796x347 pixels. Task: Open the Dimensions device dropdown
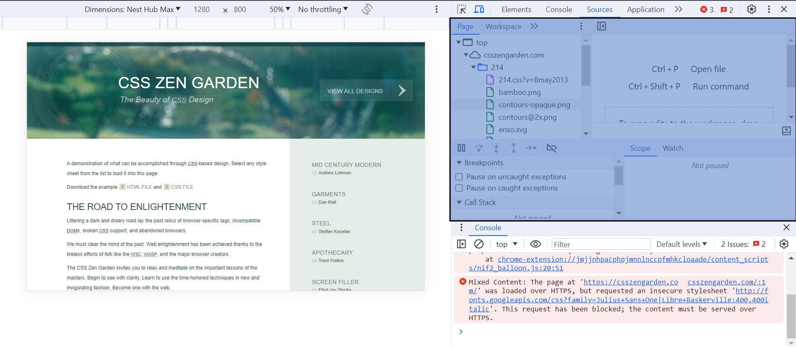133,9
